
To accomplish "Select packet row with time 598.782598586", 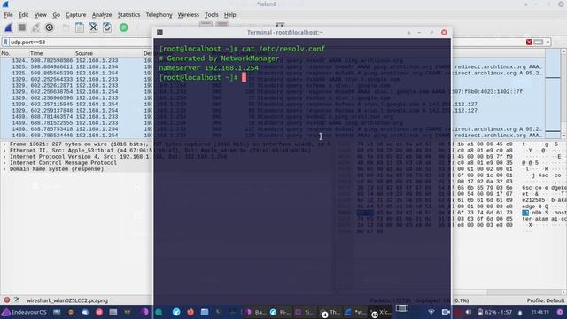I will click(x=76, y=61).
